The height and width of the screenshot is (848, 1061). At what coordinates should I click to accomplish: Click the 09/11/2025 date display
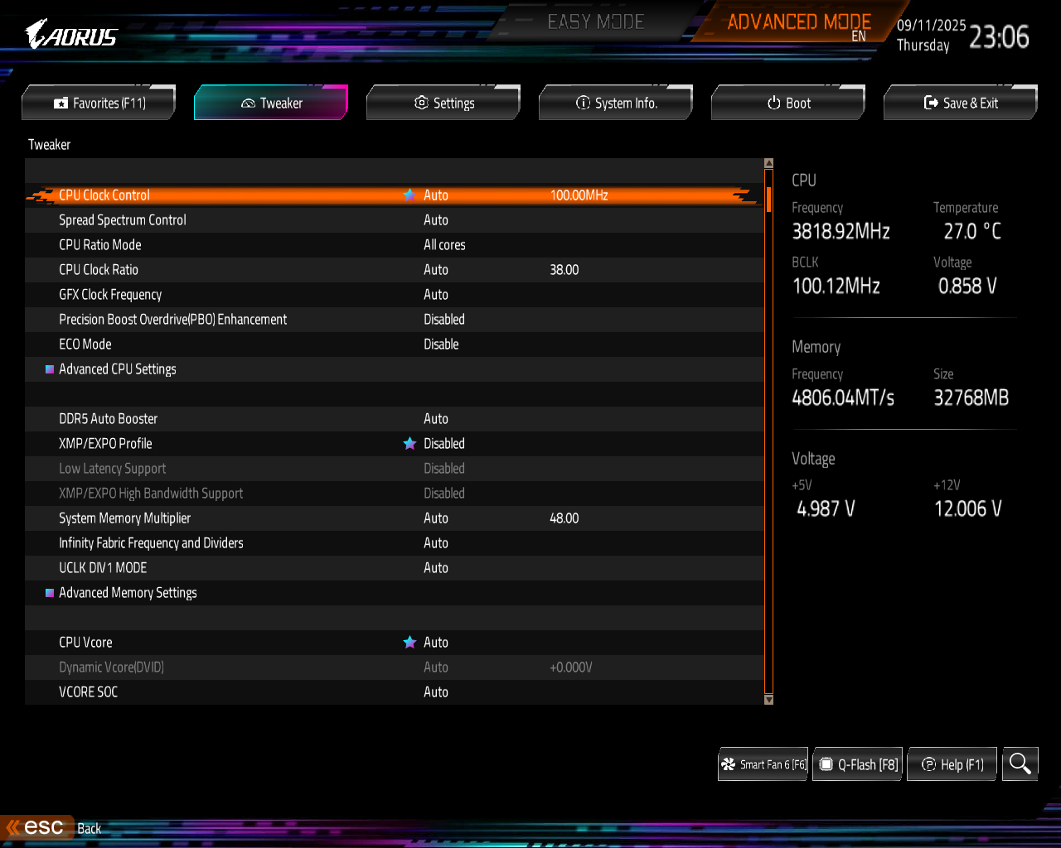click(932, 26)
